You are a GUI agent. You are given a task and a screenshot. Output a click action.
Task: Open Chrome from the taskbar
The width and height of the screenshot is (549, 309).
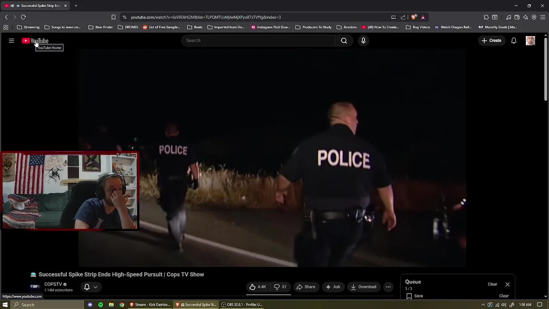coord(122,305)
